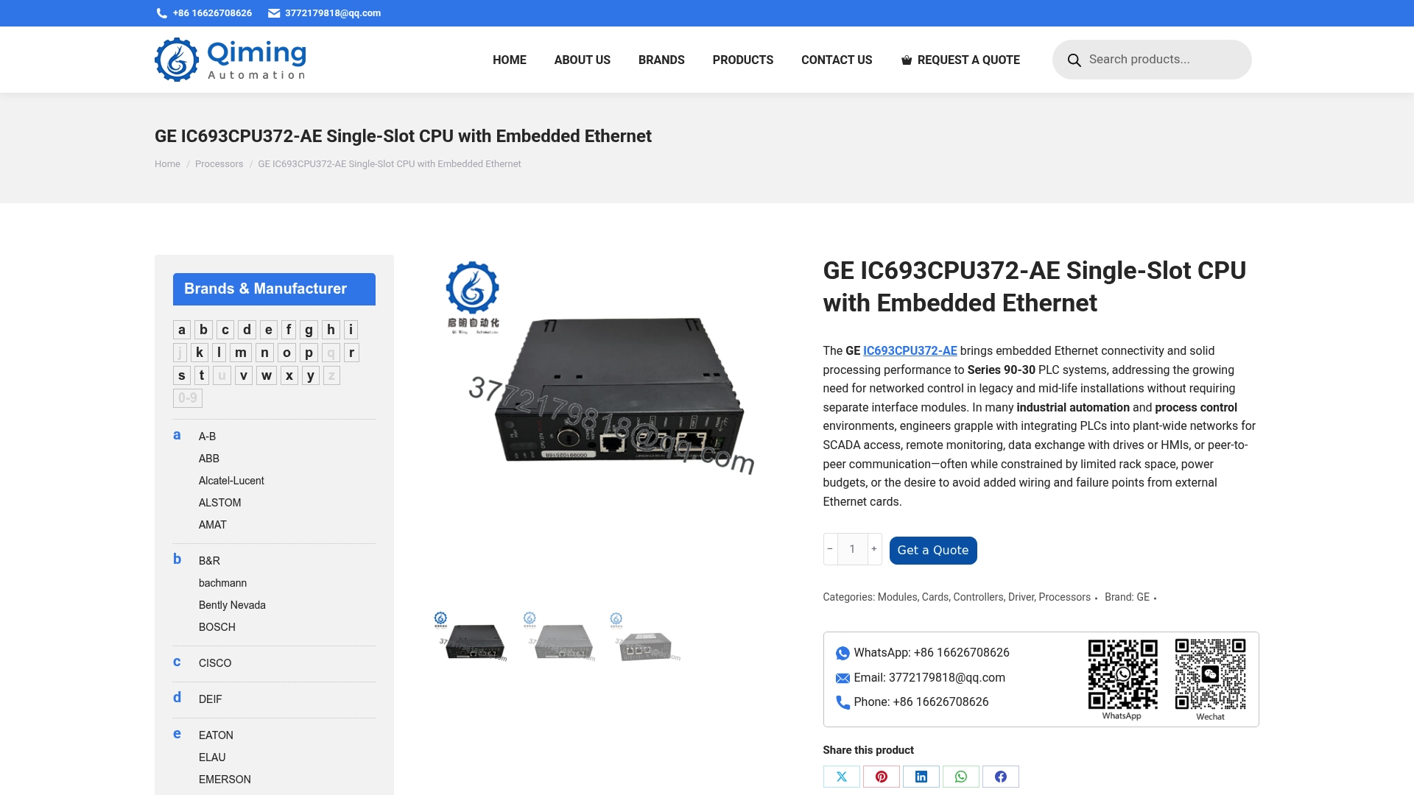Open ABB brand link

point(209,459)
